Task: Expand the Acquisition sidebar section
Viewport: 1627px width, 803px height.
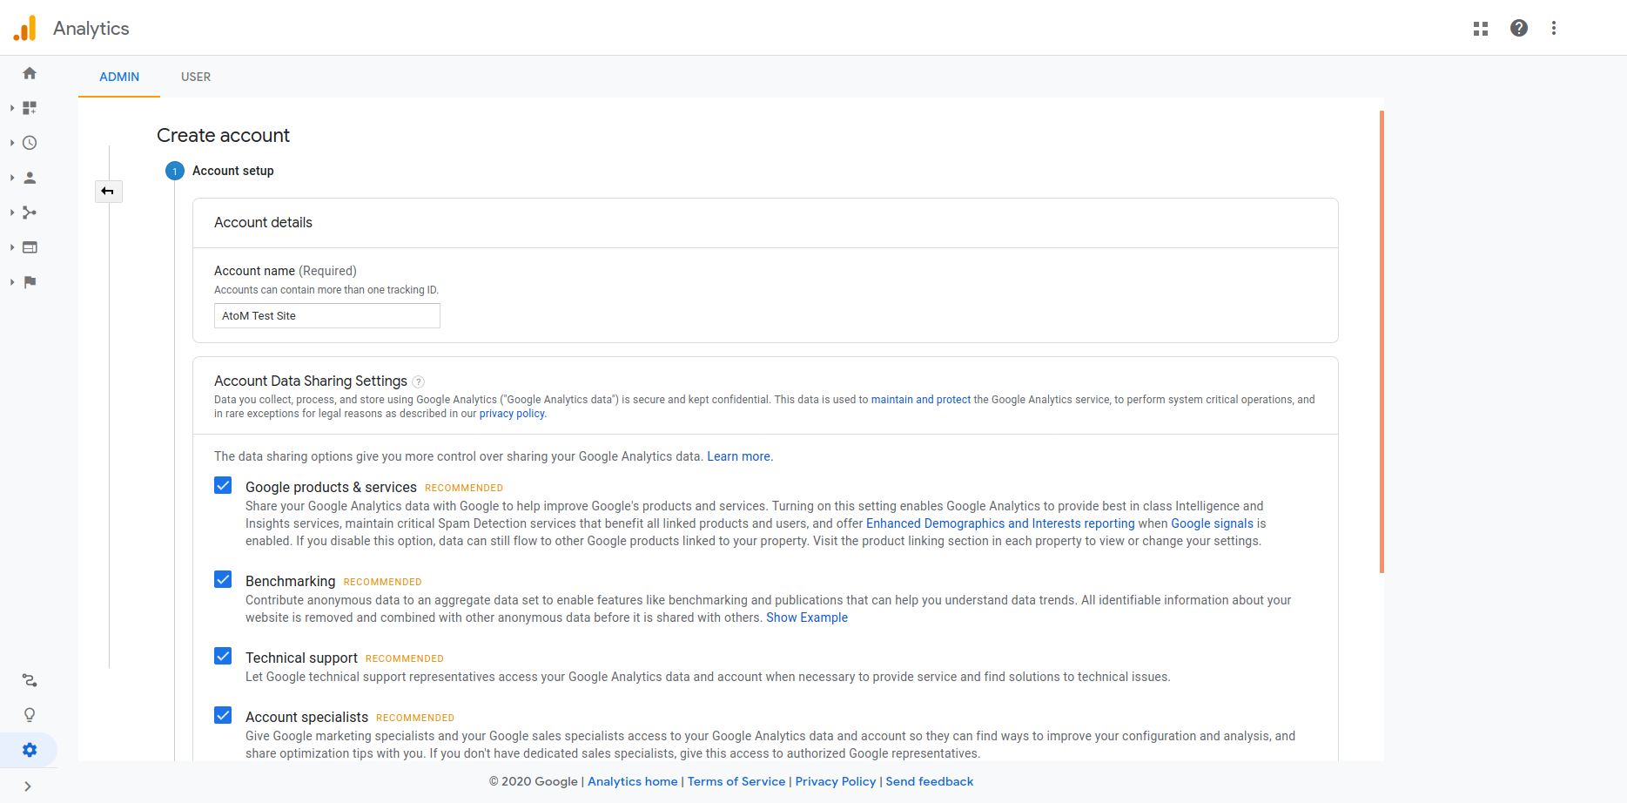Action: click(x=28, y=213)
